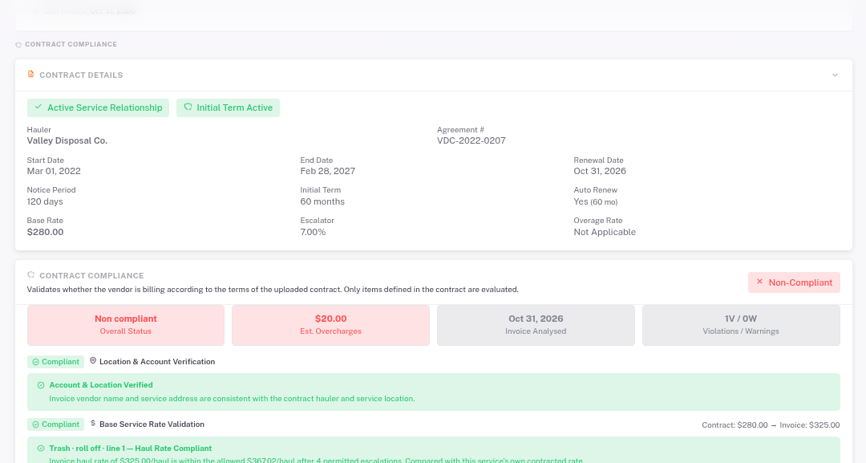Click the orange document icon beside Contract Details

[x=31, y=74]
